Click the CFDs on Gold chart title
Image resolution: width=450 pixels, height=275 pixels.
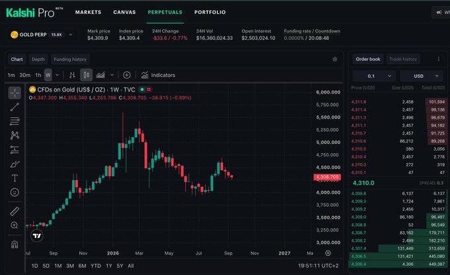(86, 89)
